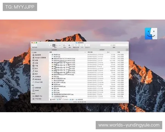
Task: Open the gear action menu dropdown
Action: (x=70, y=45)
